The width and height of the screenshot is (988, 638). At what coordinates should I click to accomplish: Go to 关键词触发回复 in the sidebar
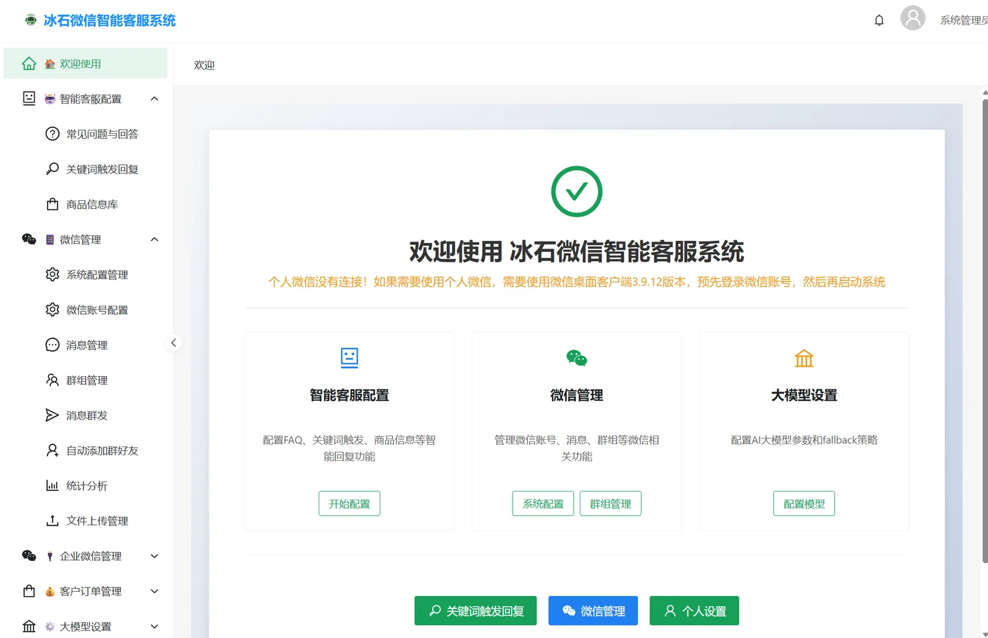click(86, 169)
